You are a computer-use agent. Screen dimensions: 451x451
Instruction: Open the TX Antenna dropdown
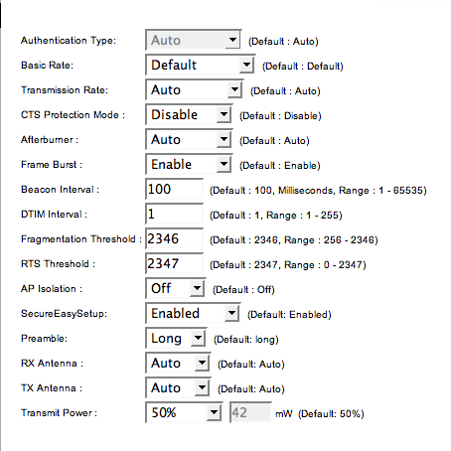[x=178, y=387]
